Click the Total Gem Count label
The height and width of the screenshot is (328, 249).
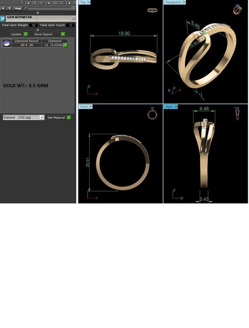coord(52,25)
